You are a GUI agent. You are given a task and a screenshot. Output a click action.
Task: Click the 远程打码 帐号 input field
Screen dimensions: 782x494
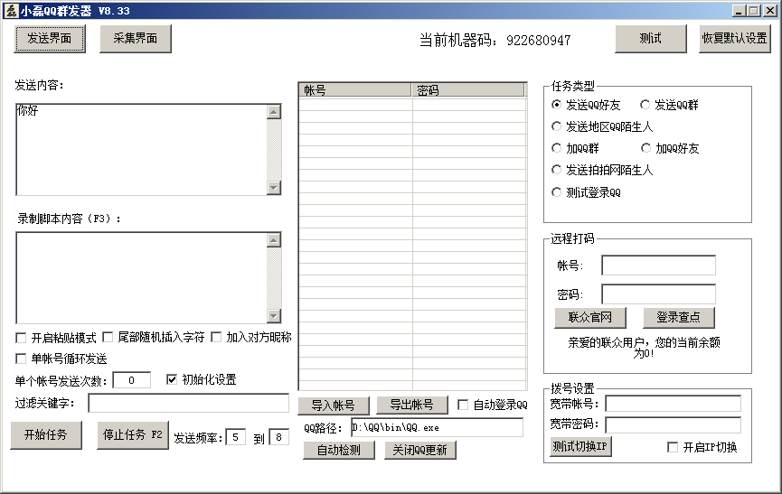pyautogui.click(x=658, y=266)
